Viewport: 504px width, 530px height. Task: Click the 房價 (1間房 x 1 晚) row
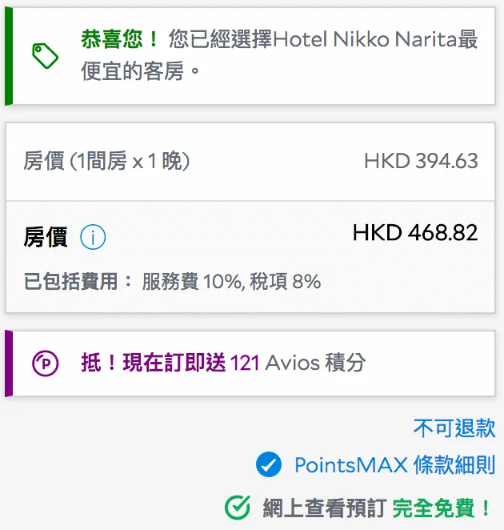click(x=250, y=161)
